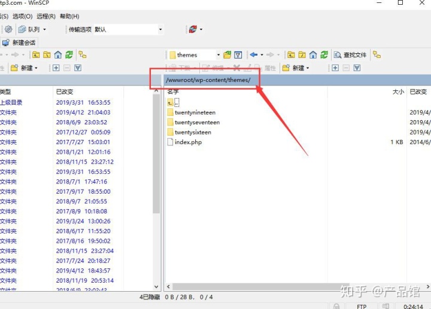Select the index.php file
Image resolution: width=431 pixels, height=309 pixels.
[184, 142]
